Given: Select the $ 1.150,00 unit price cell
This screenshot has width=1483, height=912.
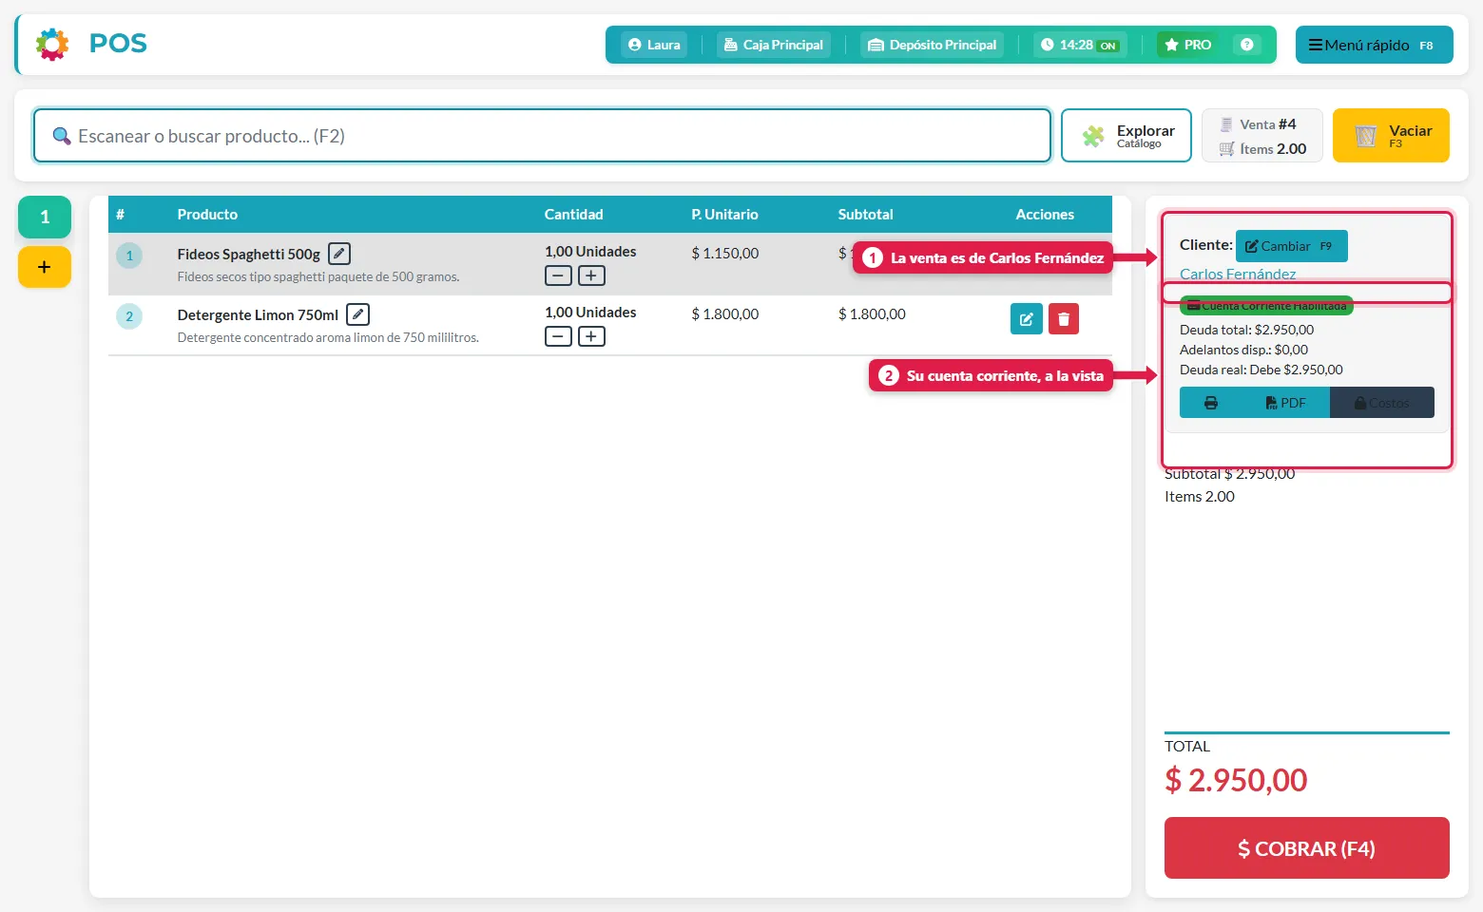Looking at the screenshot, I should (x=725, y=254).
